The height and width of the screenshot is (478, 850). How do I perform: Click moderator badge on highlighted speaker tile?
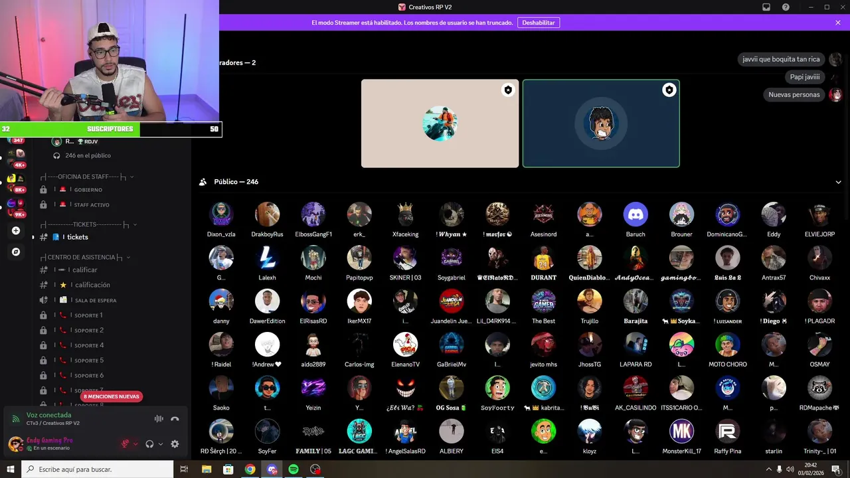pos(669,90)
